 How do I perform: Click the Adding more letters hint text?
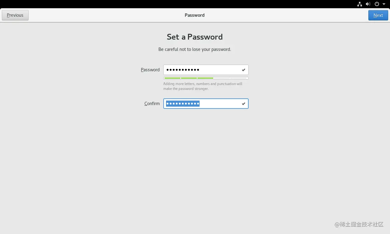(x=203, y=86)
